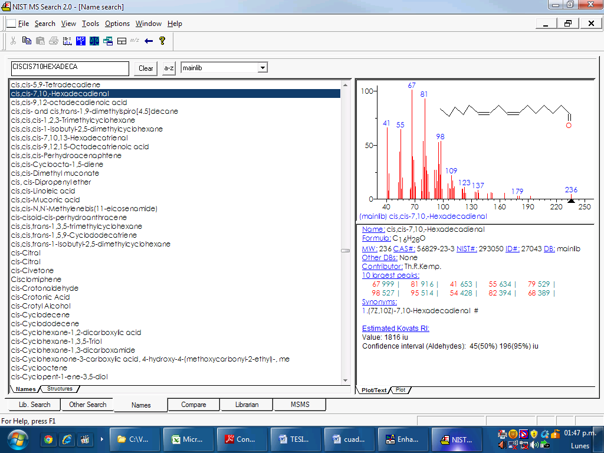Screen dimensions: 604x453
Task: Switch to the Librarian tab
Action: coord(247,405)
